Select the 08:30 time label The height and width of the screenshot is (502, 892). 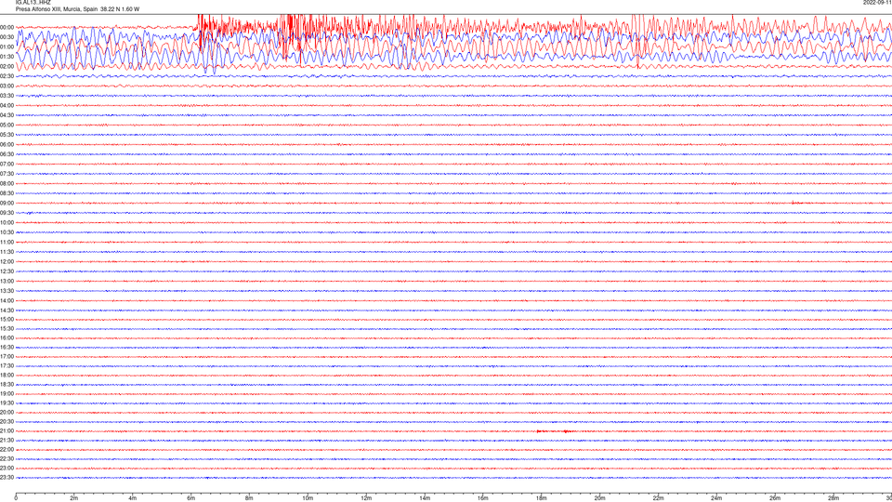7,193
